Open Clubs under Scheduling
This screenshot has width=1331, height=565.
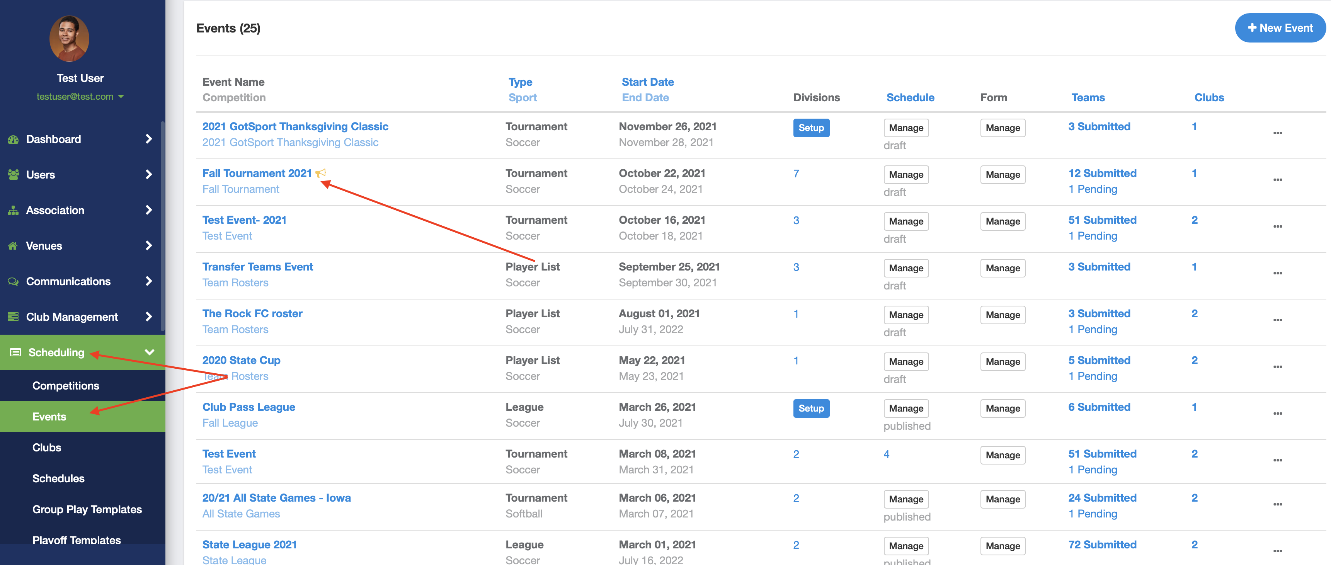pos(46,448)
